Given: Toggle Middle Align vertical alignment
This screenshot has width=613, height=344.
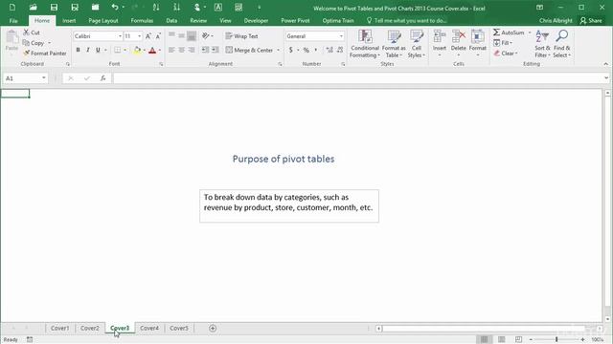Looking at the screenshot, I should coord(181,36).
